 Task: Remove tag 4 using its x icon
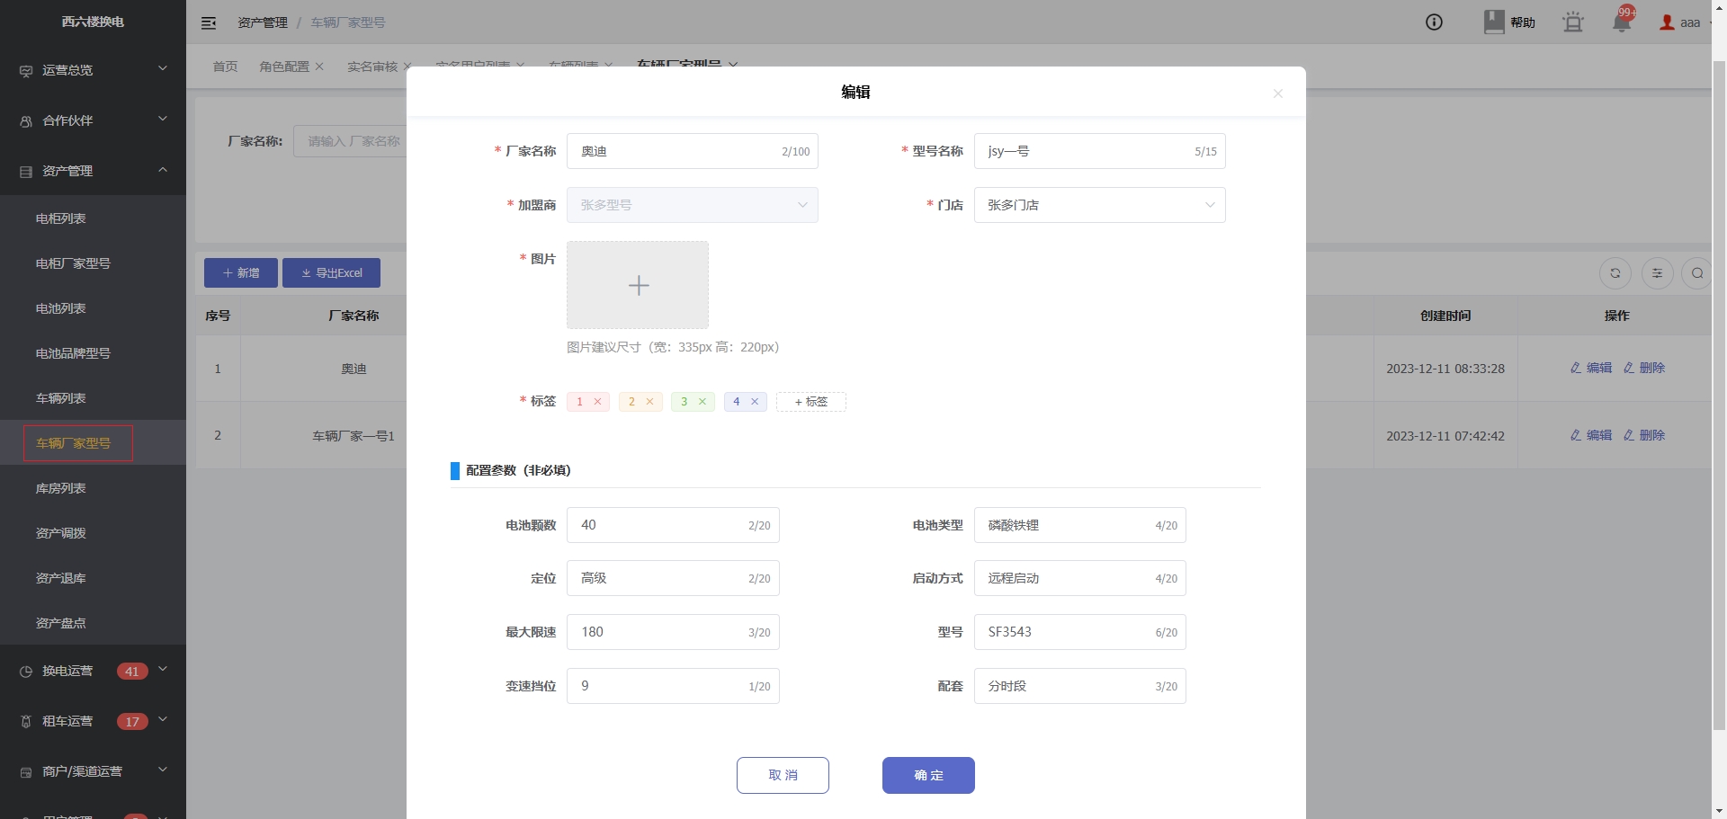point(755,402)
